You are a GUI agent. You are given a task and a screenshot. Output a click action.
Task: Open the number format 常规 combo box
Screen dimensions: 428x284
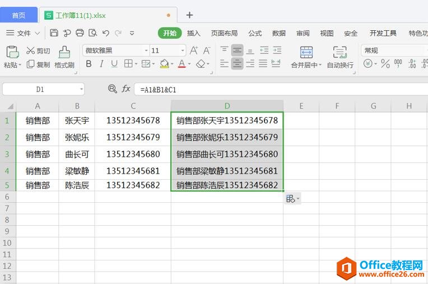tap(394, 50)
